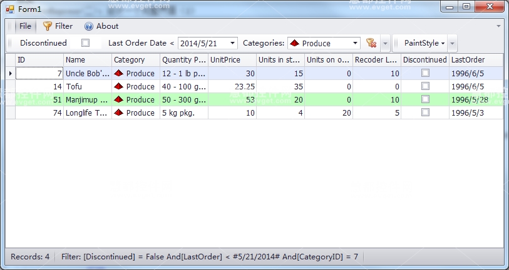Sort by LastOrder column header
The width and height of the screenshot is (509, 270).
tap(476, 60)
